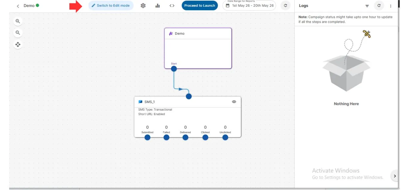409x190 pixels.
Task: Zoom out on the canvas
Action: tap(18, 33)
